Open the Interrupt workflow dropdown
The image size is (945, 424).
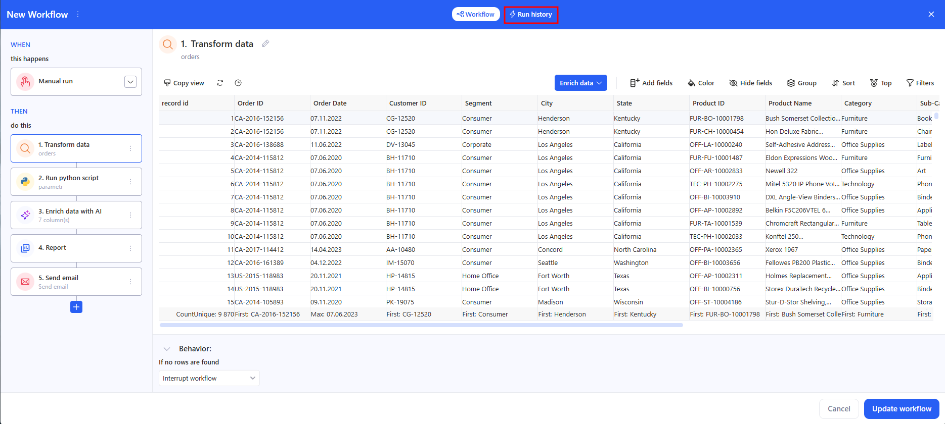pyautogui.click(x=209, y=378)
